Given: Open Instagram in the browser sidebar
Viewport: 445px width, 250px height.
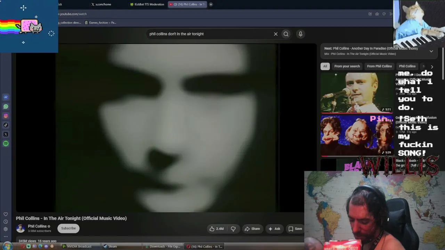Looking at the screenshot, I should pyautogui.click(x=6, y=116).
